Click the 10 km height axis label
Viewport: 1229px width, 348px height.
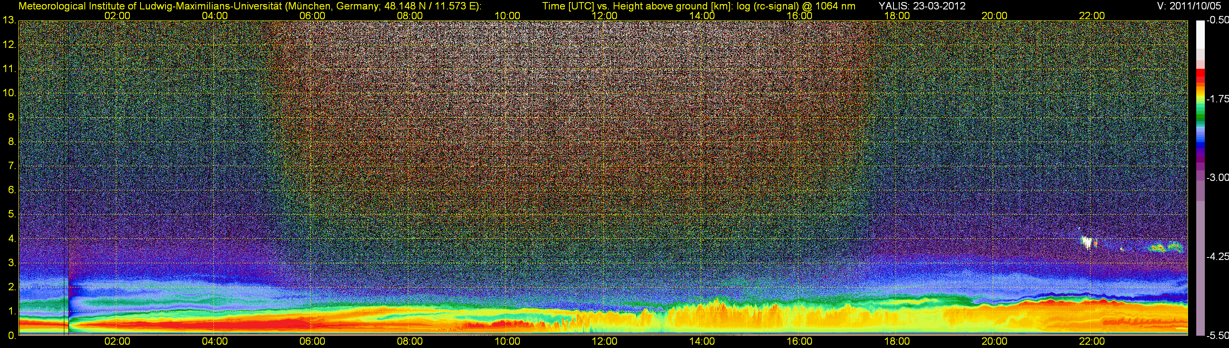tap(9, 93)
